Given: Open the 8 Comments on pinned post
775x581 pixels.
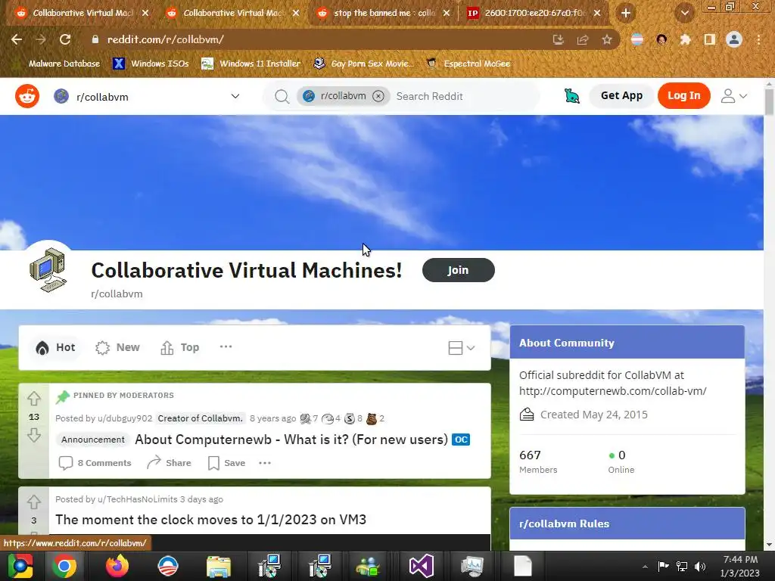Looking at the screenshot, I should click(95, 463).
